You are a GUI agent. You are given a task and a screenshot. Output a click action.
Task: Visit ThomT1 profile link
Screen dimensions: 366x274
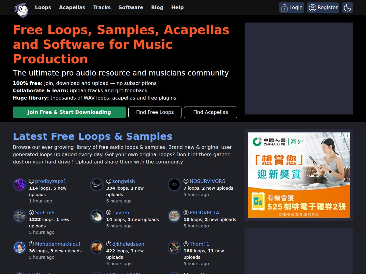[x=199, y=244]
